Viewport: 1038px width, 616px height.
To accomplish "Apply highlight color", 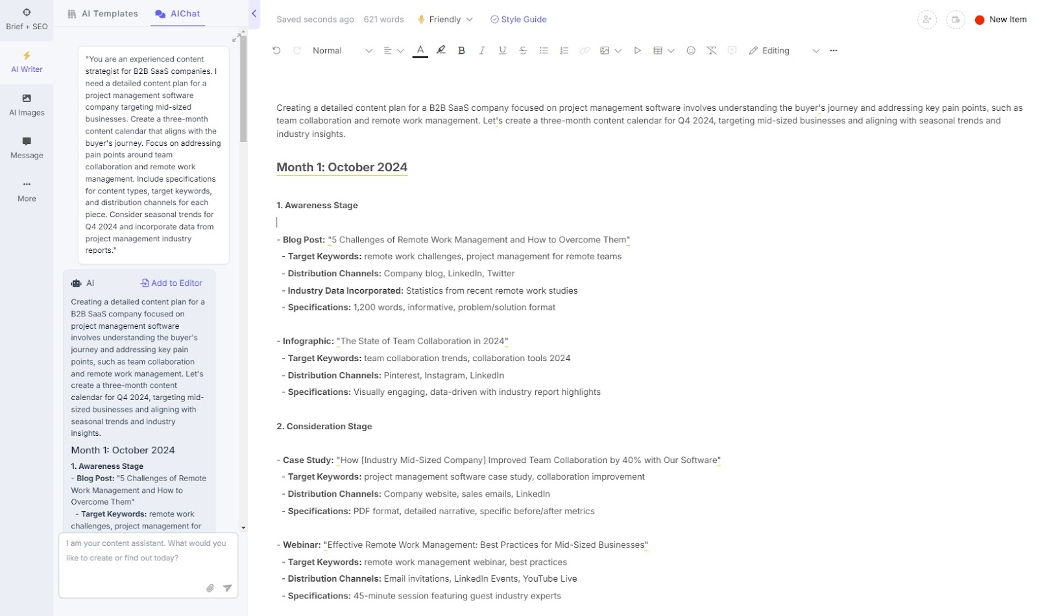I will tap(441, 51).
